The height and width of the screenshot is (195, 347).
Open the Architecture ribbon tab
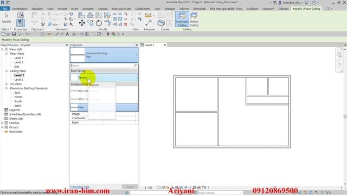coord(20,9)
